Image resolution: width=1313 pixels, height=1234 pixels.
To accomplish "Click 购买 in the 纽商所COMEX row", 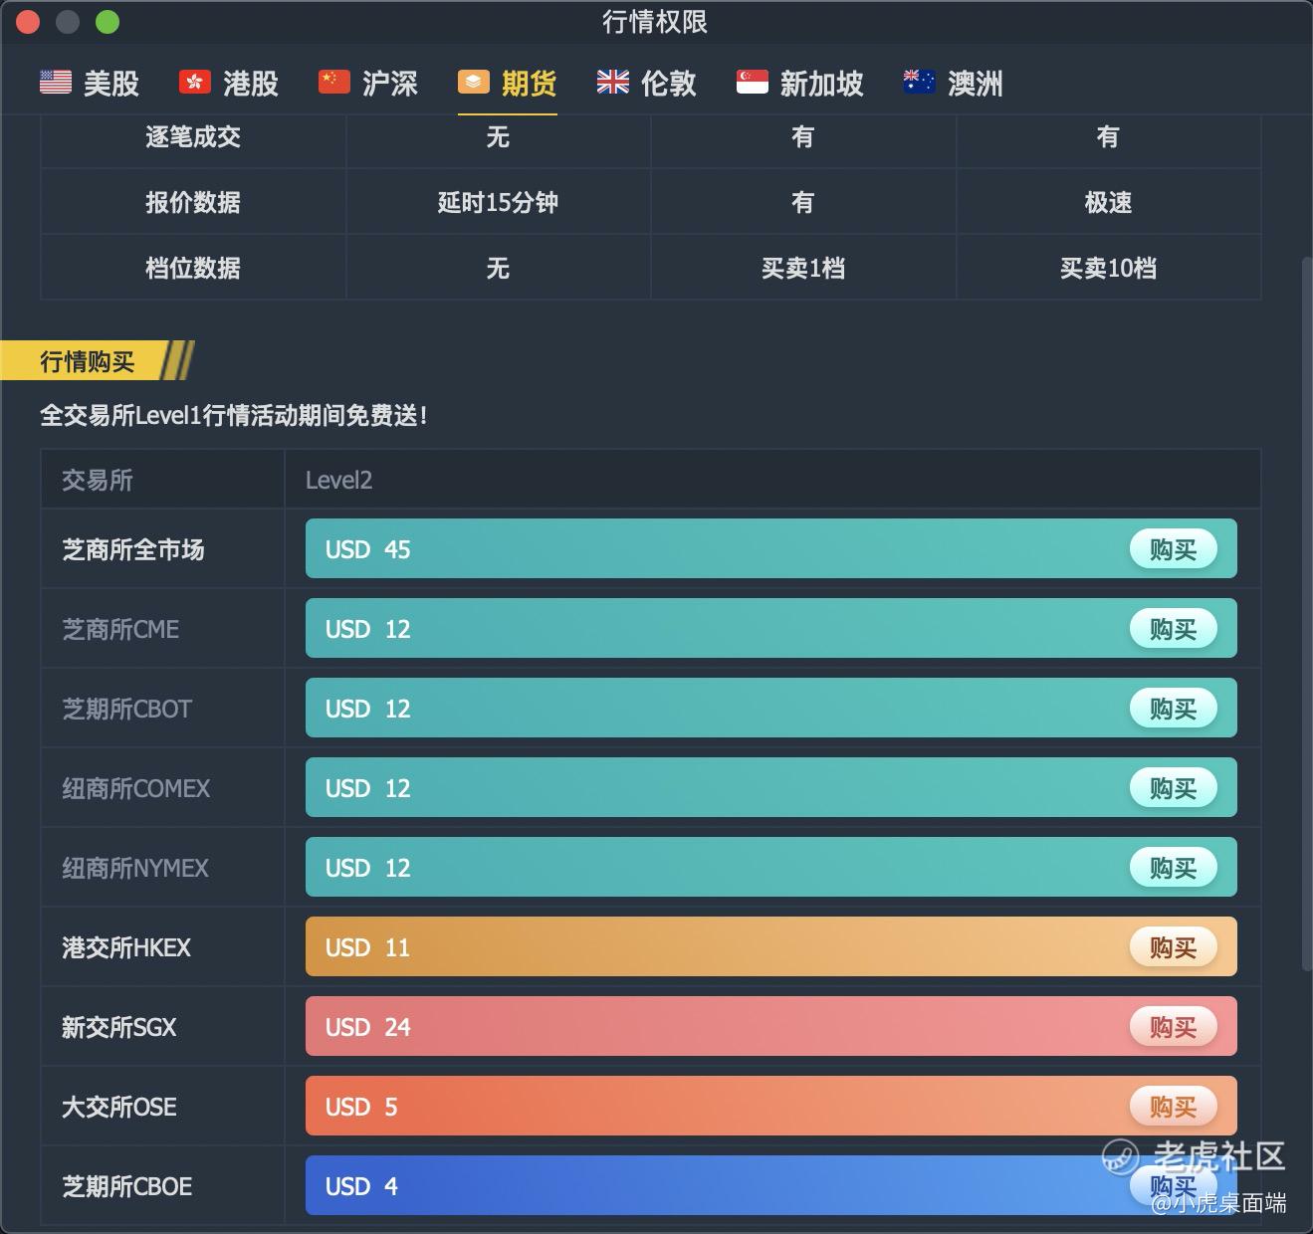I will click(x=1173, y=788).
